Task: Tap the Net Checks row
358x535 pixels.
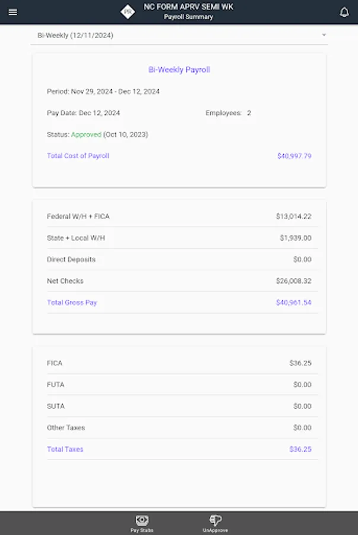Action: pos(179,281)
